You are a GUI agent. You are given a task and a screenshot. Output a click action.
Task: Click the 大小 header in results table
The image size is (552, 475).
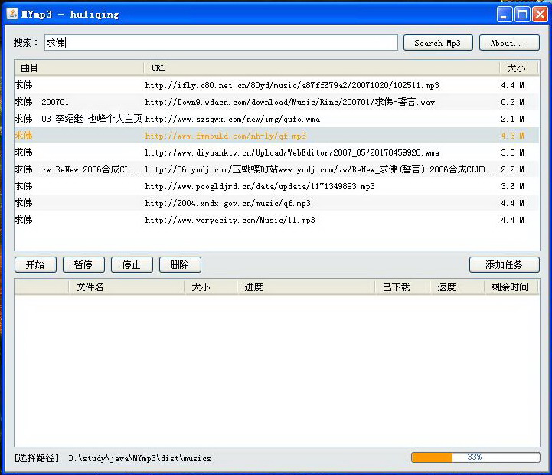[519, 68]
